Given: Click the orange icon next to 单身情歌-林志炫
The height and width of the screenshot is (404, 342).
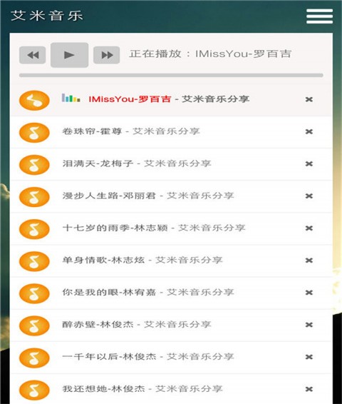Looking at the screenshot, I should point(34,261).
